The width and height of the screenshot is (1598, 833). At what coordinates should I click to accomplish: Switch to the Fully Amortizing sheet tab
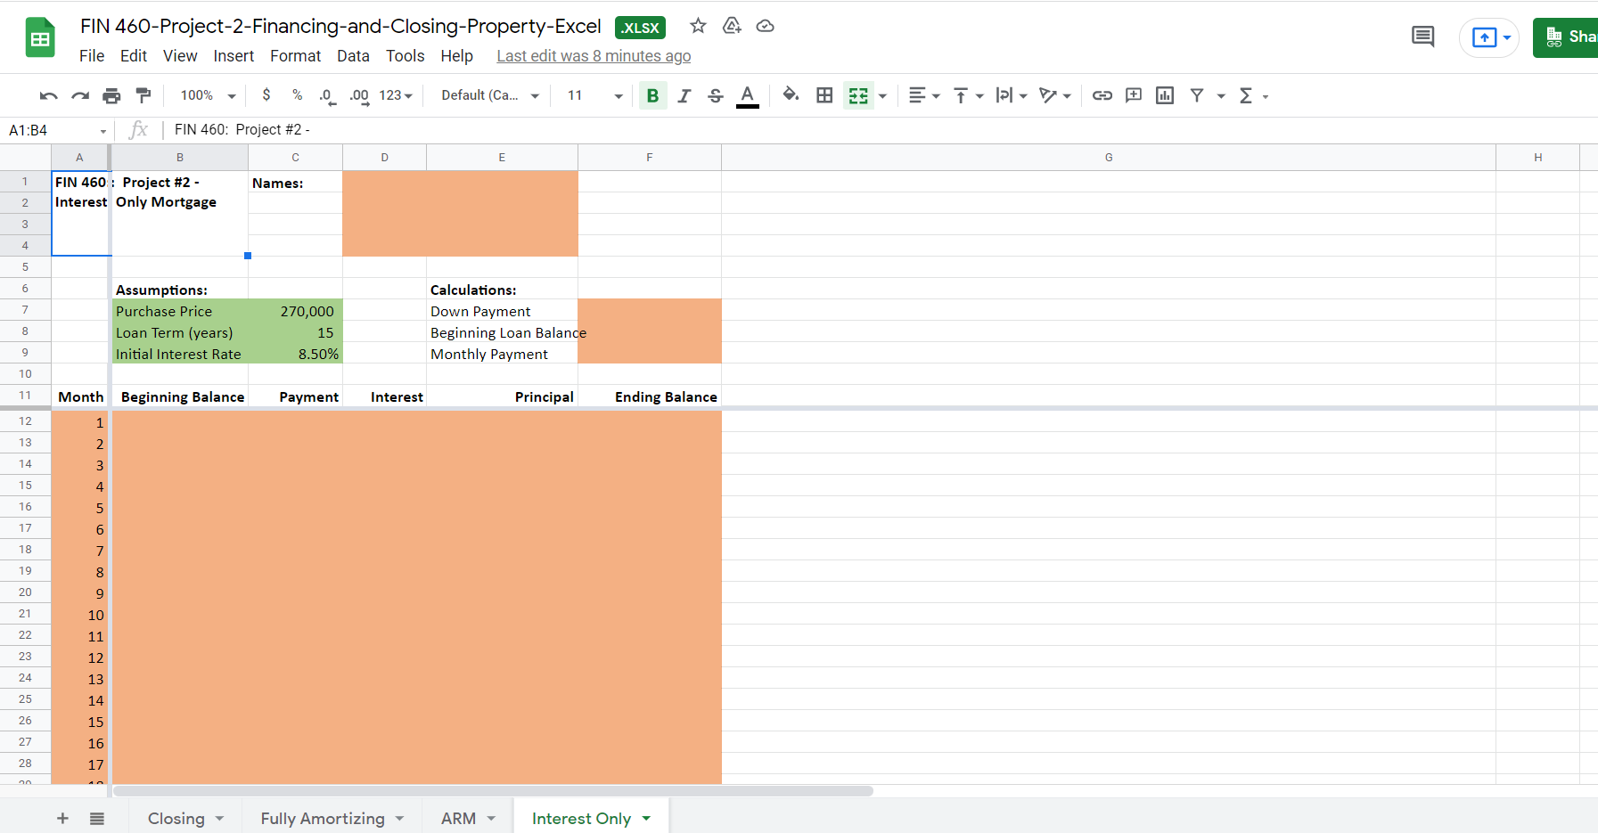[332, 818]
